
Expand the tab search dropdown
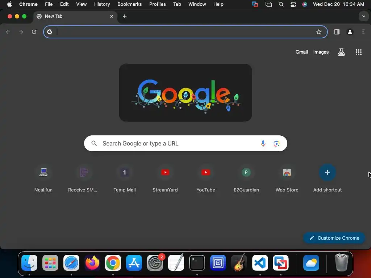[x=363, y=16]
